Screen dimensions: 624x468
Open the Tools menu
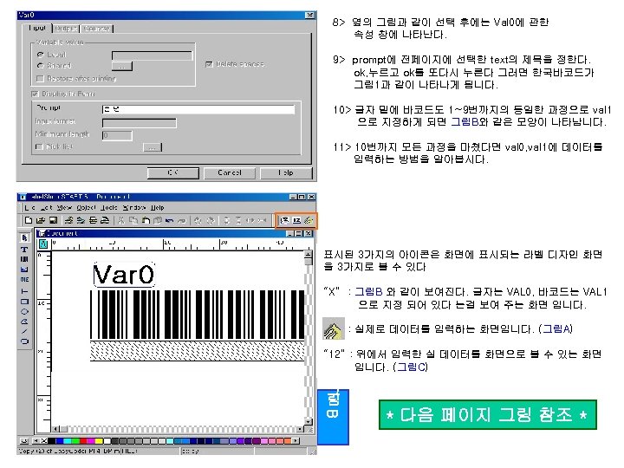108,207
